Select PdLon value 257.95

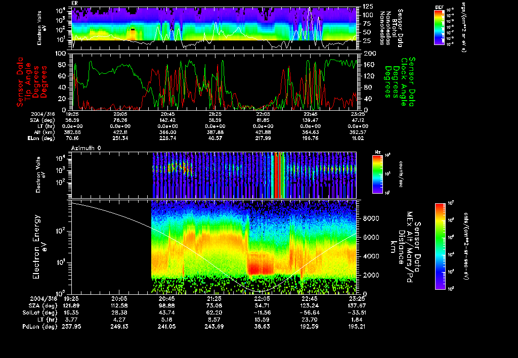[71, 326]
